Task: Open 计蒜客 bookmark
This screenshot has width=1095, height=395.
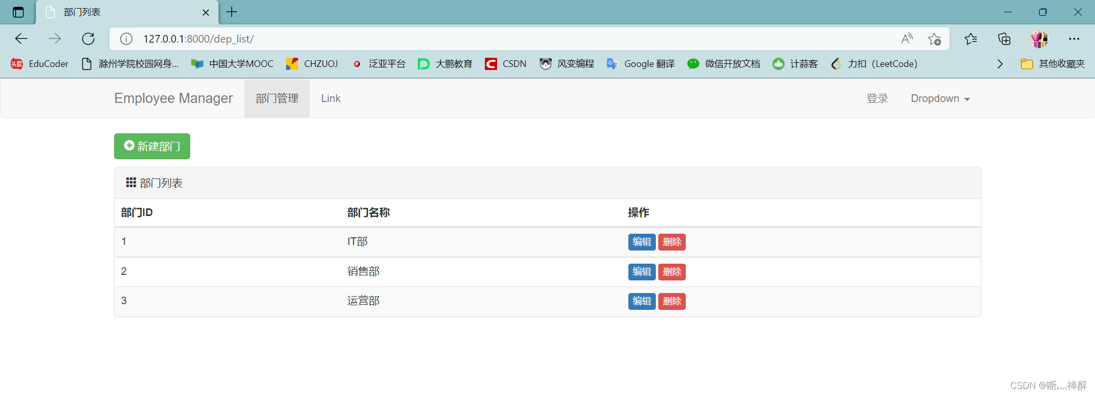Action: pos(795,64)
